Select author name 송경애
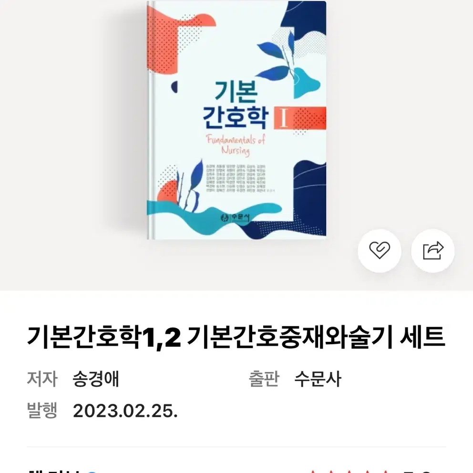Image resolution: width=473 pixels, height=473 pixels. tap(96, 379)
